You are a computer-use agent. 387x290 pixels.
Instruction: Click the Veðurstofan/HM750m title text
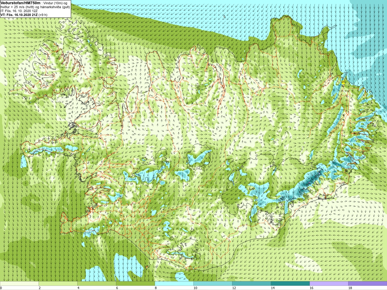tap(20, 3)
